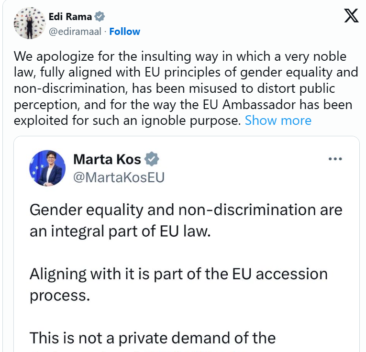Click the word "process." in quoted post
This screenshot has width=366, height=352.
tap(59, 295)
